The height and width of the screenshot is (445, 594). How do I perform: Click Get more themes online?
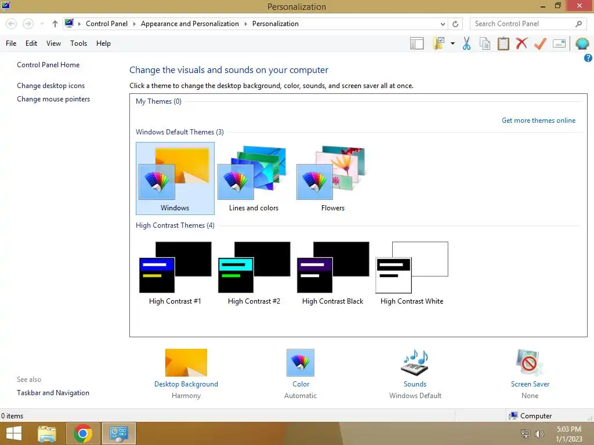[x=538, y=121]
